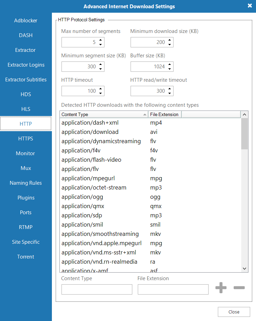Select application/dynamicstreaming row

pyautogui.click(x=150, y=141)
